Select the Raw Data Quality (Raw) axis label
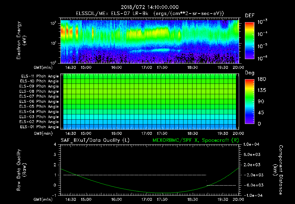The height and width of the screenshot is (204, 295). point(21,170)
